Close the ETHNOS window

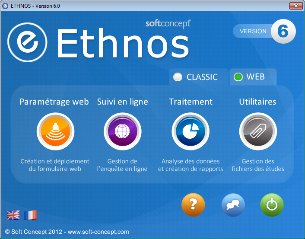[x=296, y=6]
